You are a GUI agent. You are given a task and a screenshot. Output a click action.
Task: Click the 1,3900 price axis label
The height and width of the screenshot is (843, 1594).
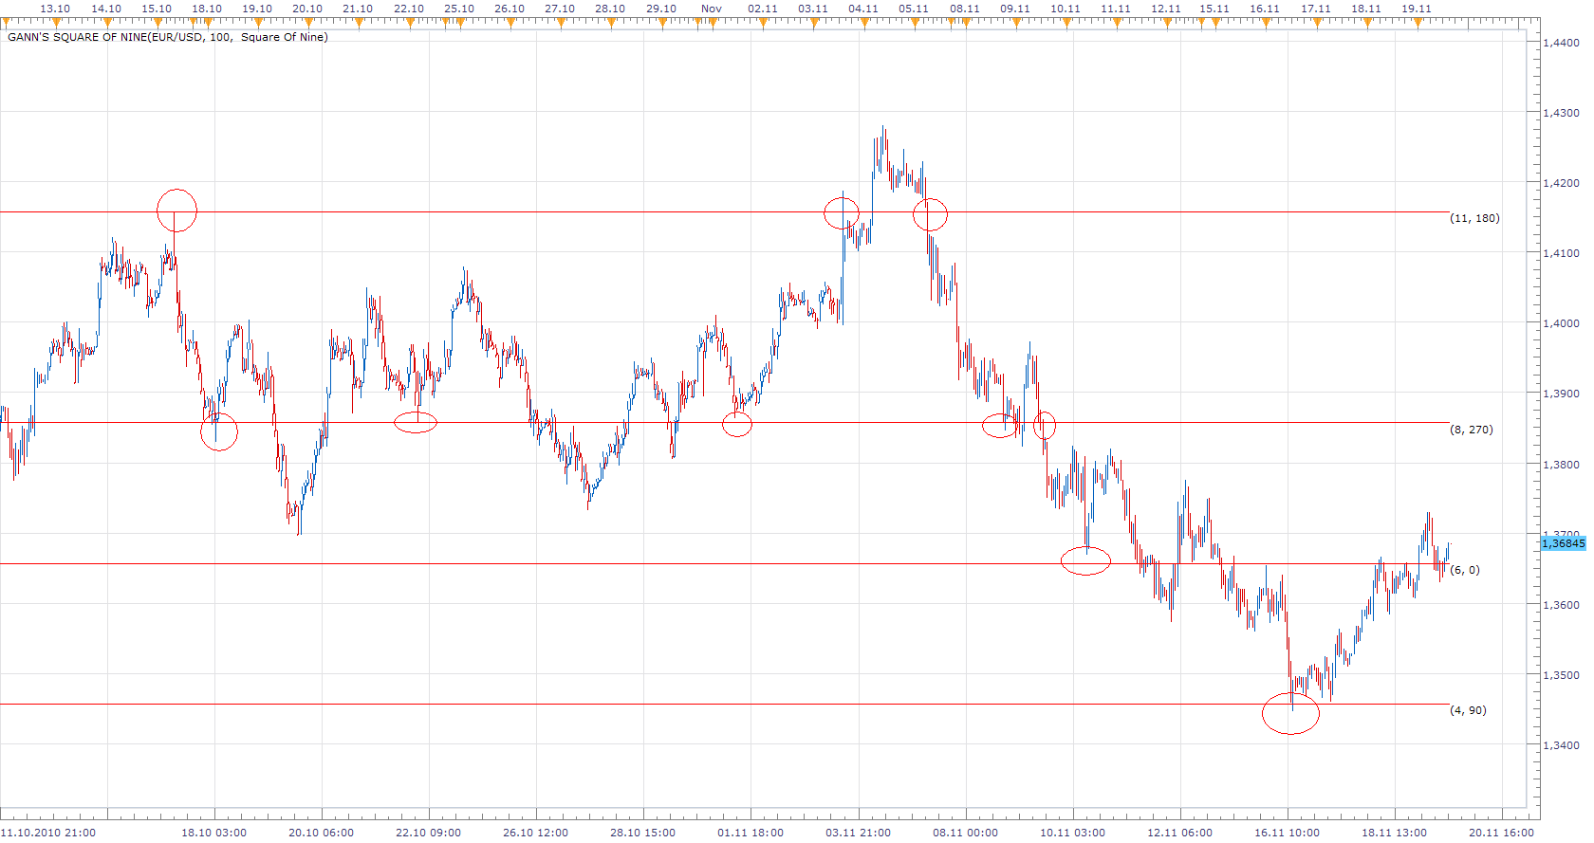click(1561, 394)
